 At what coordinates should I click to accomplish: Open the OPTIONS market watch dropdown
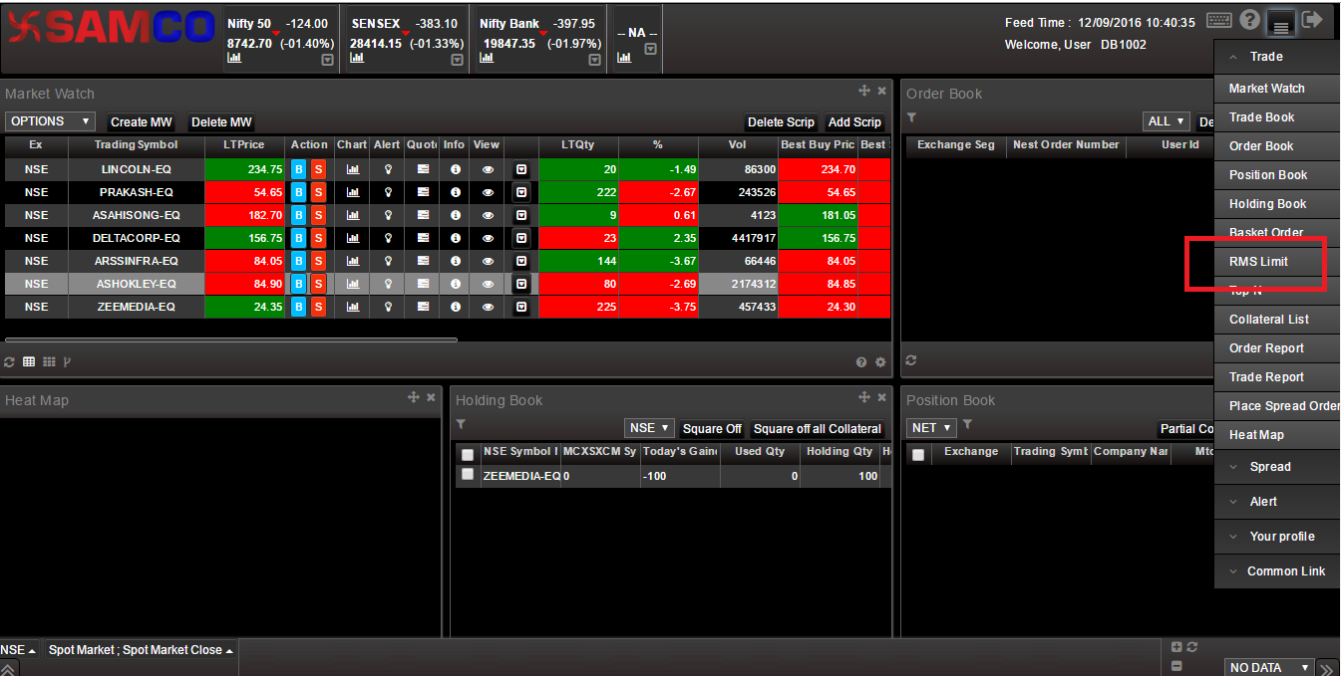coord(50,121)
